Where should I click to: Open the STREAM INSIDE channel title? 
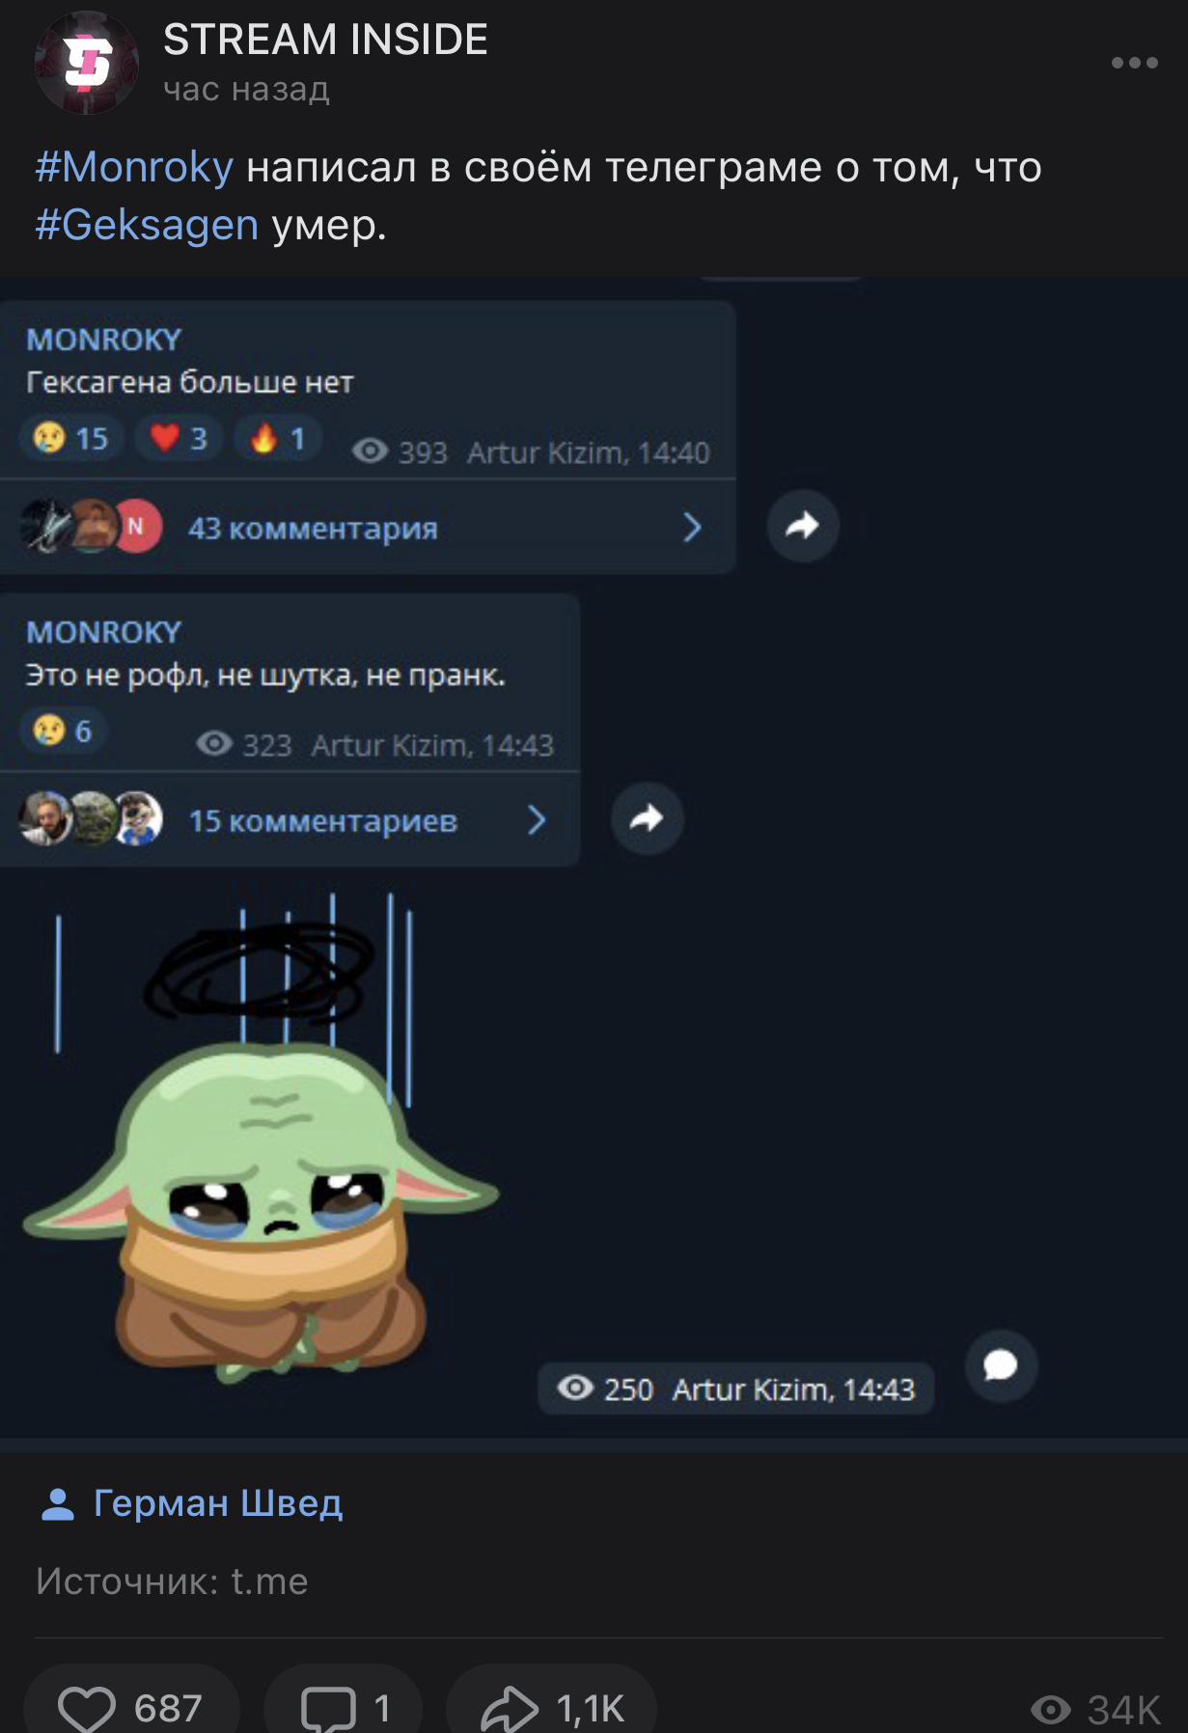[x=325, y=40]
